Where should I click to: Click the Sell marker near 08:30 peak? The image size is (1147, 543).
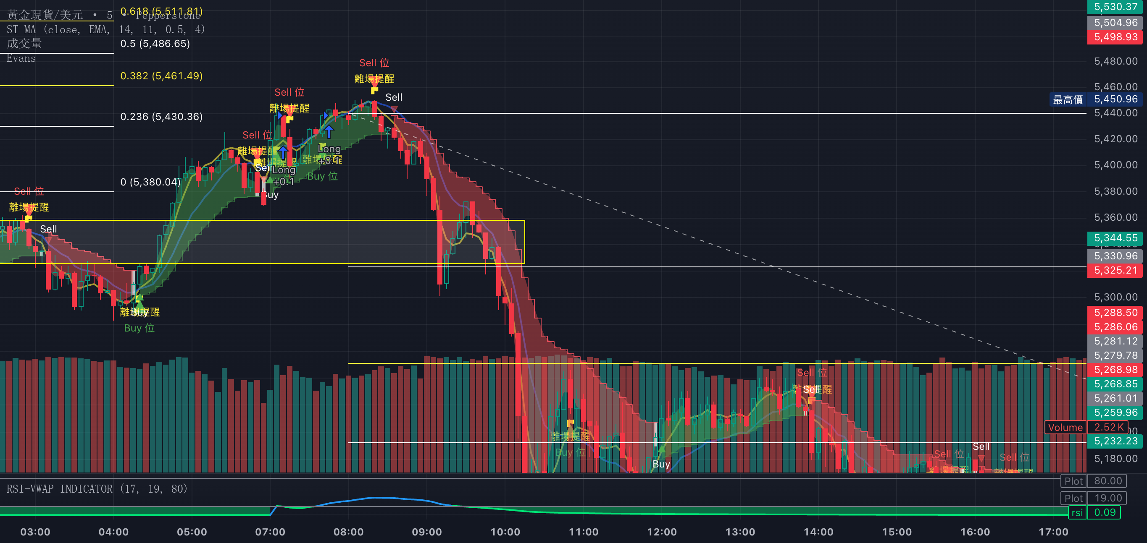[394, 97]
